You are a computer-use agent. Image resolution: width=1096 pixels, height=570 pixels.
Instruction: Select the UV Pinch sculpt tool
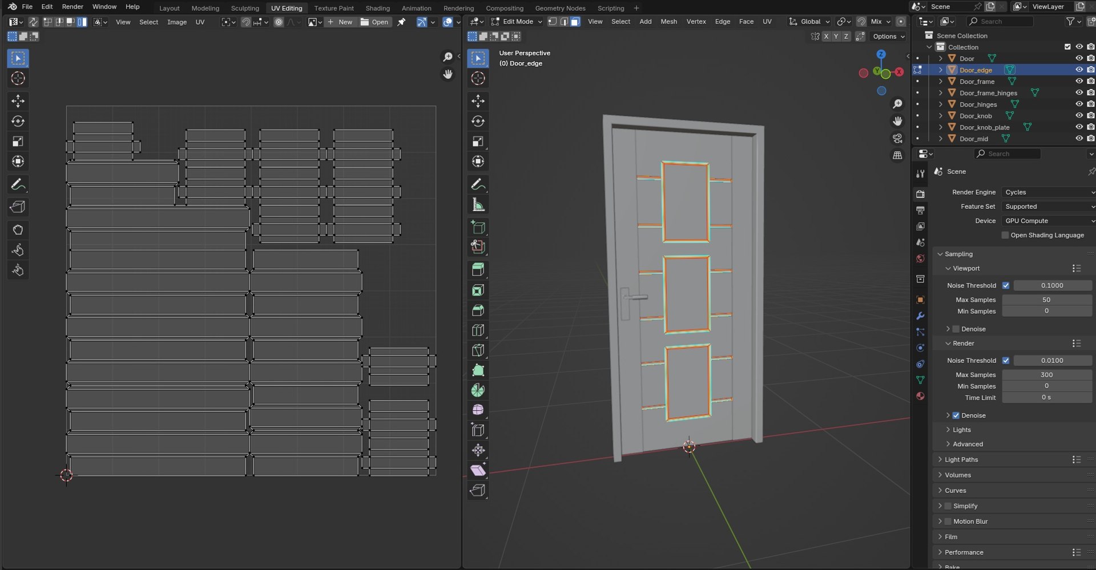[18, 270]
